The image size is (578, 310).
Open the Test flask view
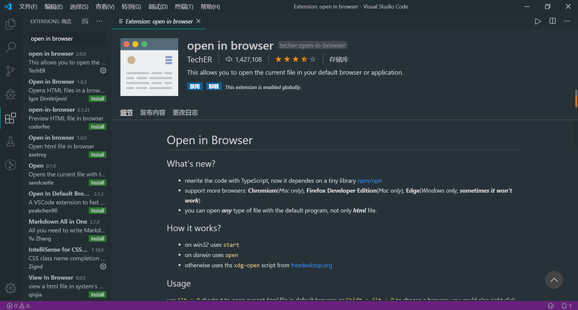click(x=11, y=141)
